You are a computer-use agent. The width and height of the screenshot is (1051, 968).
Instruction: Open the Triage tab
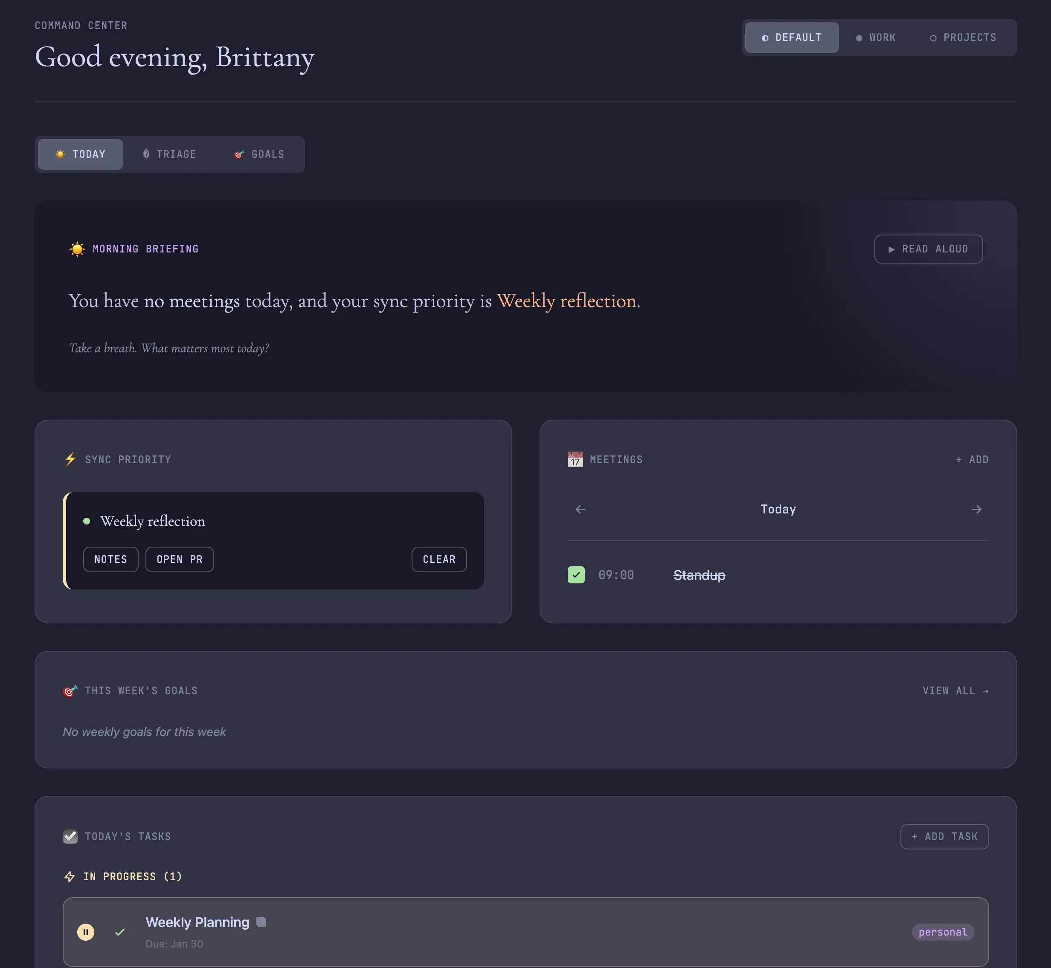click(169, 154)
